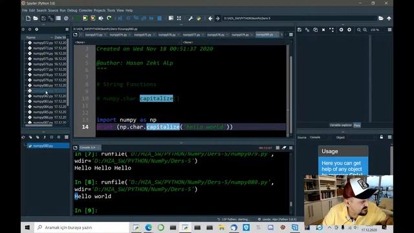Image resolution: width=414 pixels, height=233 pixels.
Task: Open Preferences with the wrench icon
Action: (x=191, y=18)
